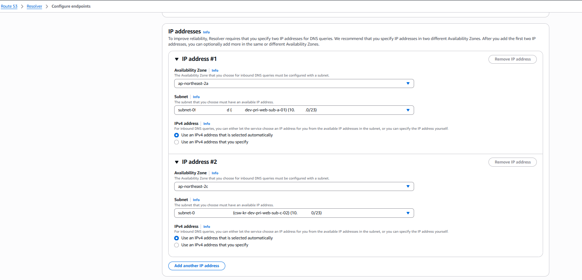Select automatic IPv4 address for IP address #2
This screenshot has height=280, width=582.
177,238
